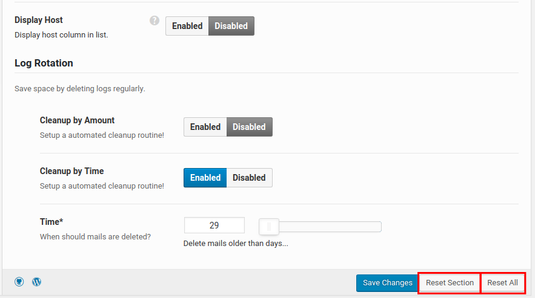Viewport: 535px width, 298px height.
Task: Grab the Time slider handle
Action: pyautogui.click(x=268, y=227)
